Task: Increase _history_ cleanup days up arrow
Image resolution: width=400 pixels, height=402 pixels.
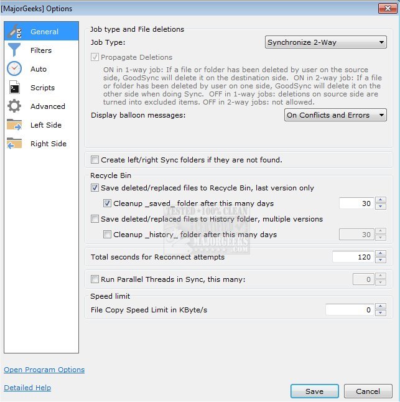Action: 381,231
